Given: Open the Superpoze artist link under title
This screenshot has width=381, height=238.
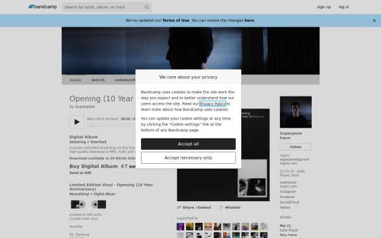Looking at the screenshot, I should [85, 107].
